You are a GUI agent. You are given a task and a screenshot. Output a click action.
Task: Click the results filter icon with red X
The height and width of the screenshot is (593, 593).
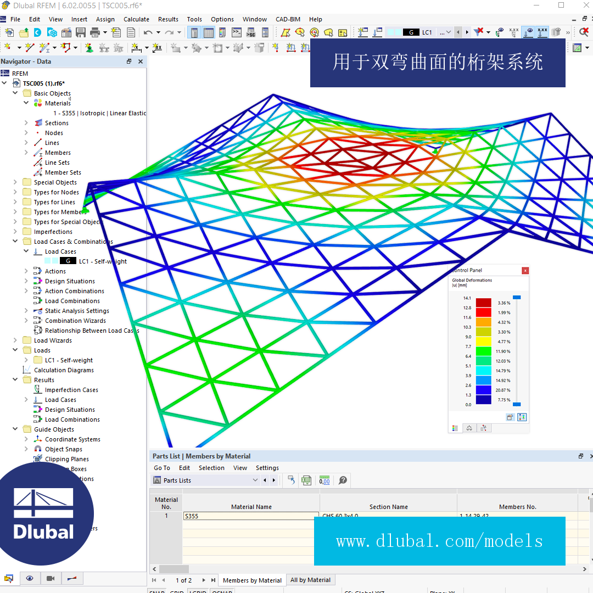click(x=479, y=32)
